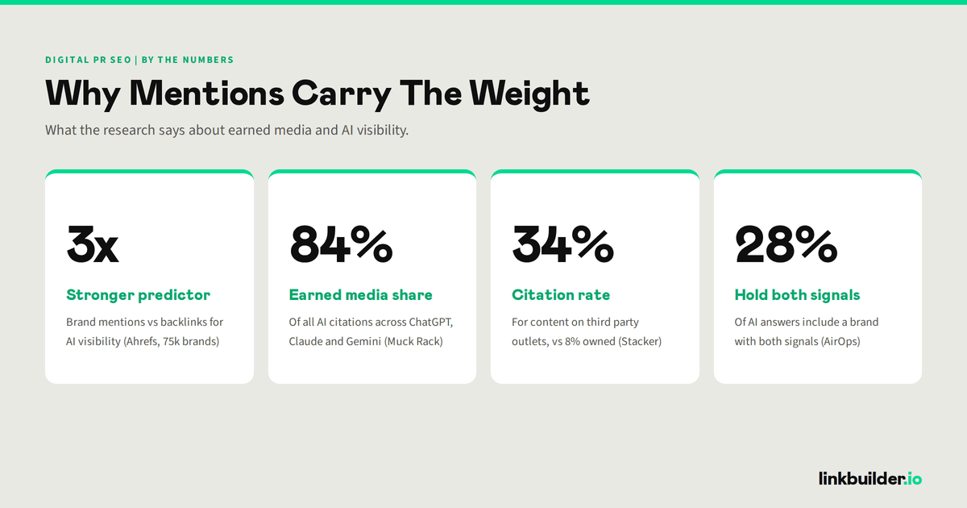
Task: Click the Stacker third party outlets text
Action: click(587, 331)
